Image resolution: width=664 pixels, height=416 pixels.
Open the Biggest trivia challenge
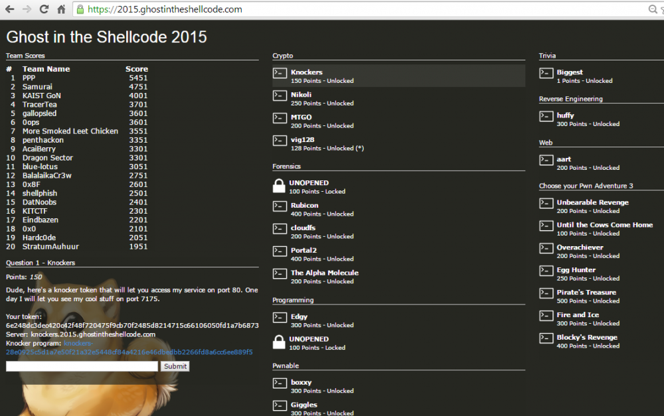click(x=569, y=72)
